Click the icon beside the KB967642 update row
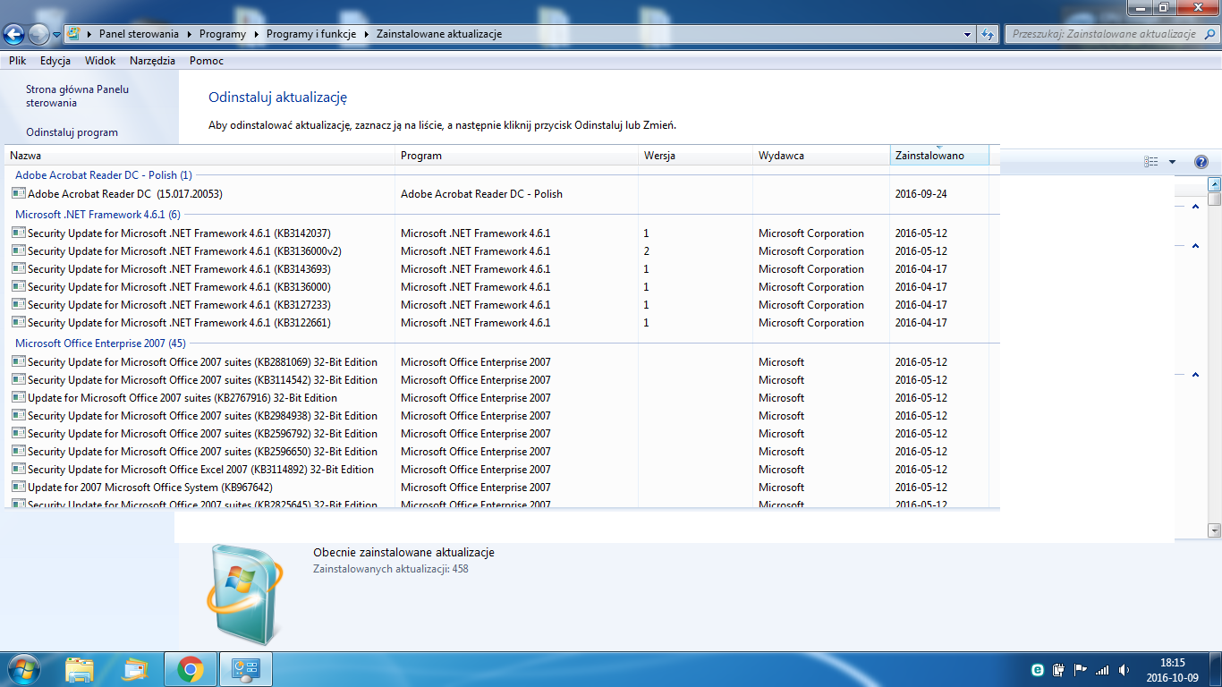This screenshot has width=1222, height=687. (19, 487)
